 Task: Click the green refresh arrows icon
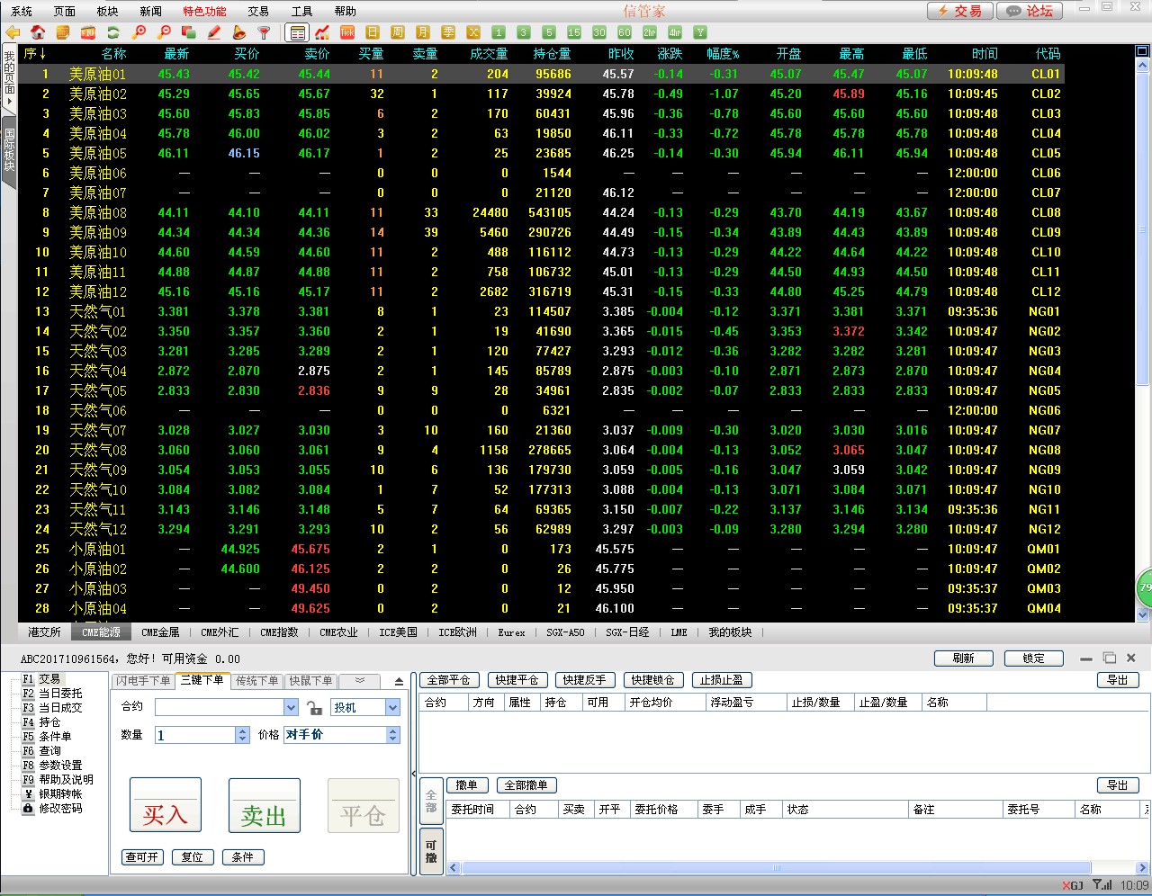(113, 32)
